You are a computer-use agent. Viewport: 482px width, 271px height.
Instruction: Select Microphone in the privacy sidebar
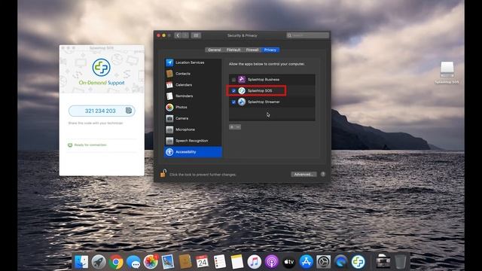click(193, 129)
